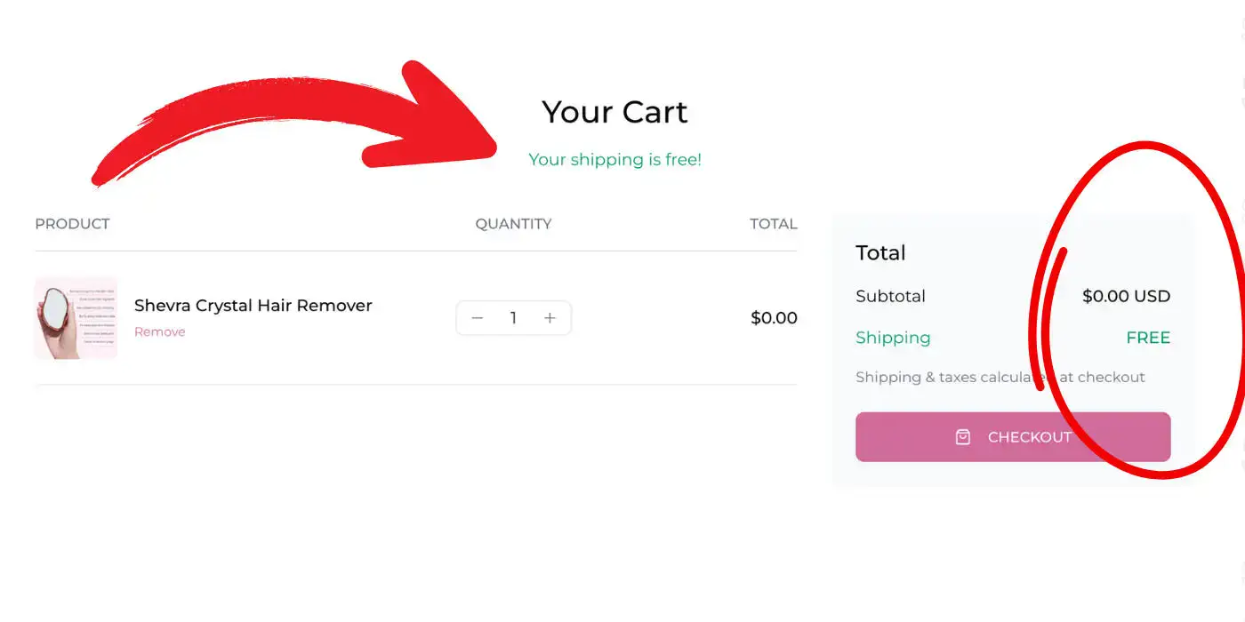Viewport: 1245px width, 622px height.
Task: Click the PRODUCT column header
Action: pyautogui.click(x=72, y=224)
